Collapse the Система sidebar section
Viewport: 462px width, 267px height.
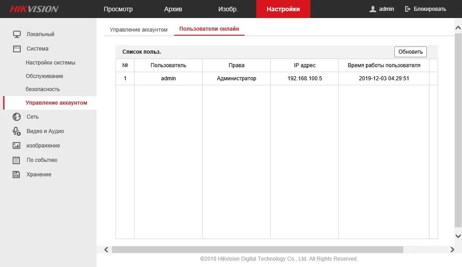[37, 49]
